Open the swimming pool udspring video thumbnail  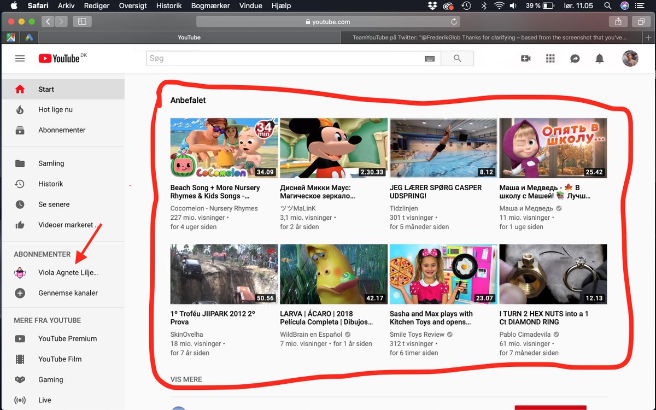[443, 148]
